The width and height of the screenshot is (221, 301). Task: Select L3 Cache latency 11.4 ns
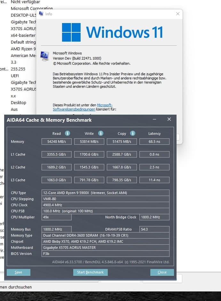(154, 180)
